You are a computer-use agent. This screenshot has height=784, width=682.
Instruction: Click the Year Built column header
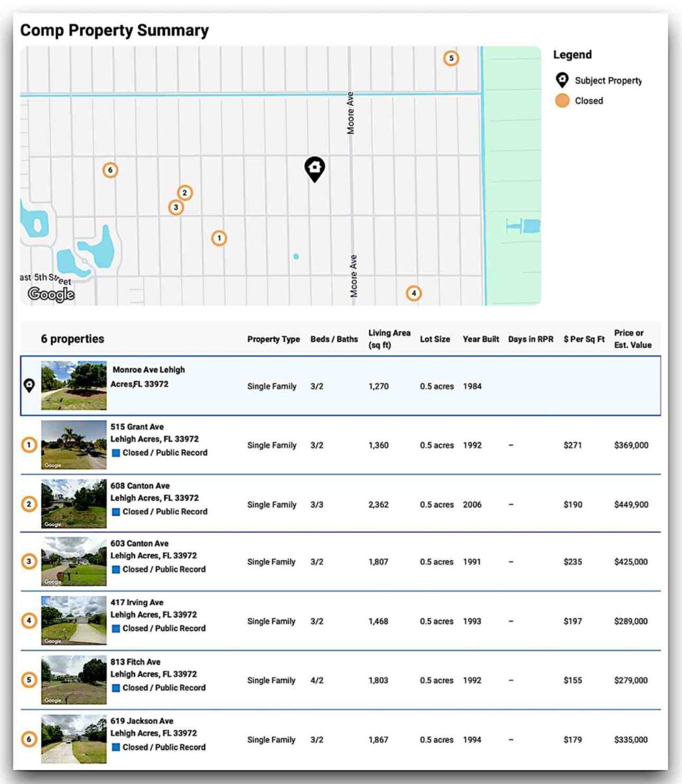tap(481, 339)
